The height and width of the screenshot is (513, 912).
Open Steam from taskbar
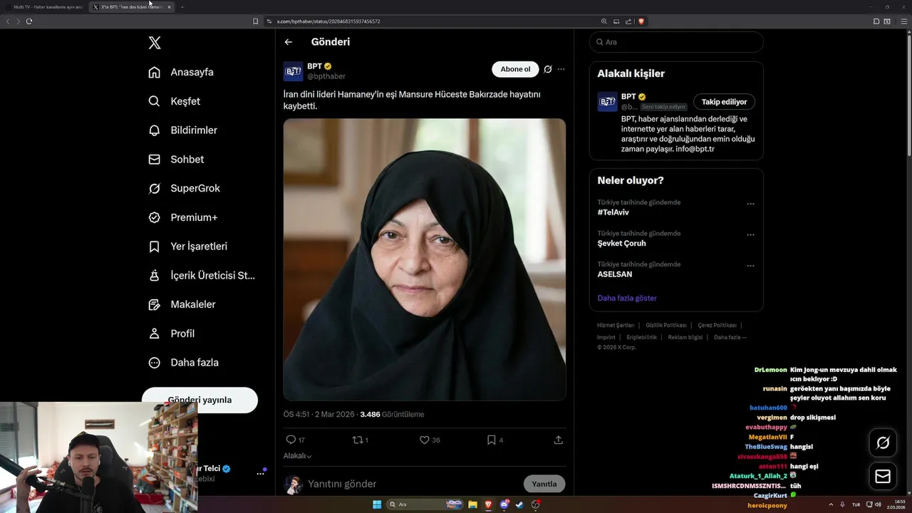coord(519,504)
